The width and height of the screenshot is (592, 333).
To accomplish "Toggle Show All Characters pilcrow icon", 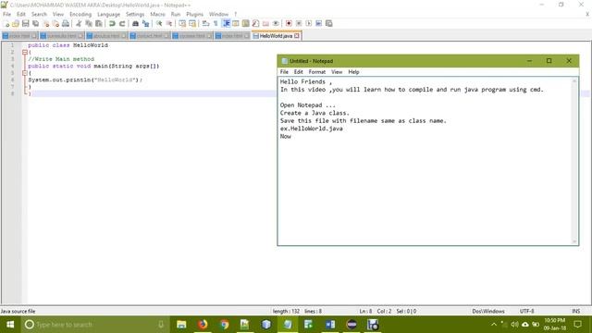I will click(216, 23).
